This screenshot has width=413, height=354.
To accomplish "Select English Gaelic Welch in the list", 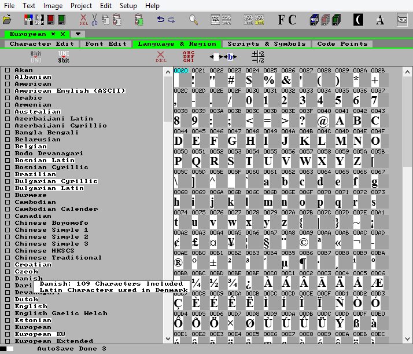I will 61,313.
